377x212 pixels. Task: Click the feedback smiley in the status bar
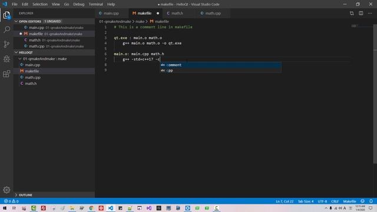point(363,201)
